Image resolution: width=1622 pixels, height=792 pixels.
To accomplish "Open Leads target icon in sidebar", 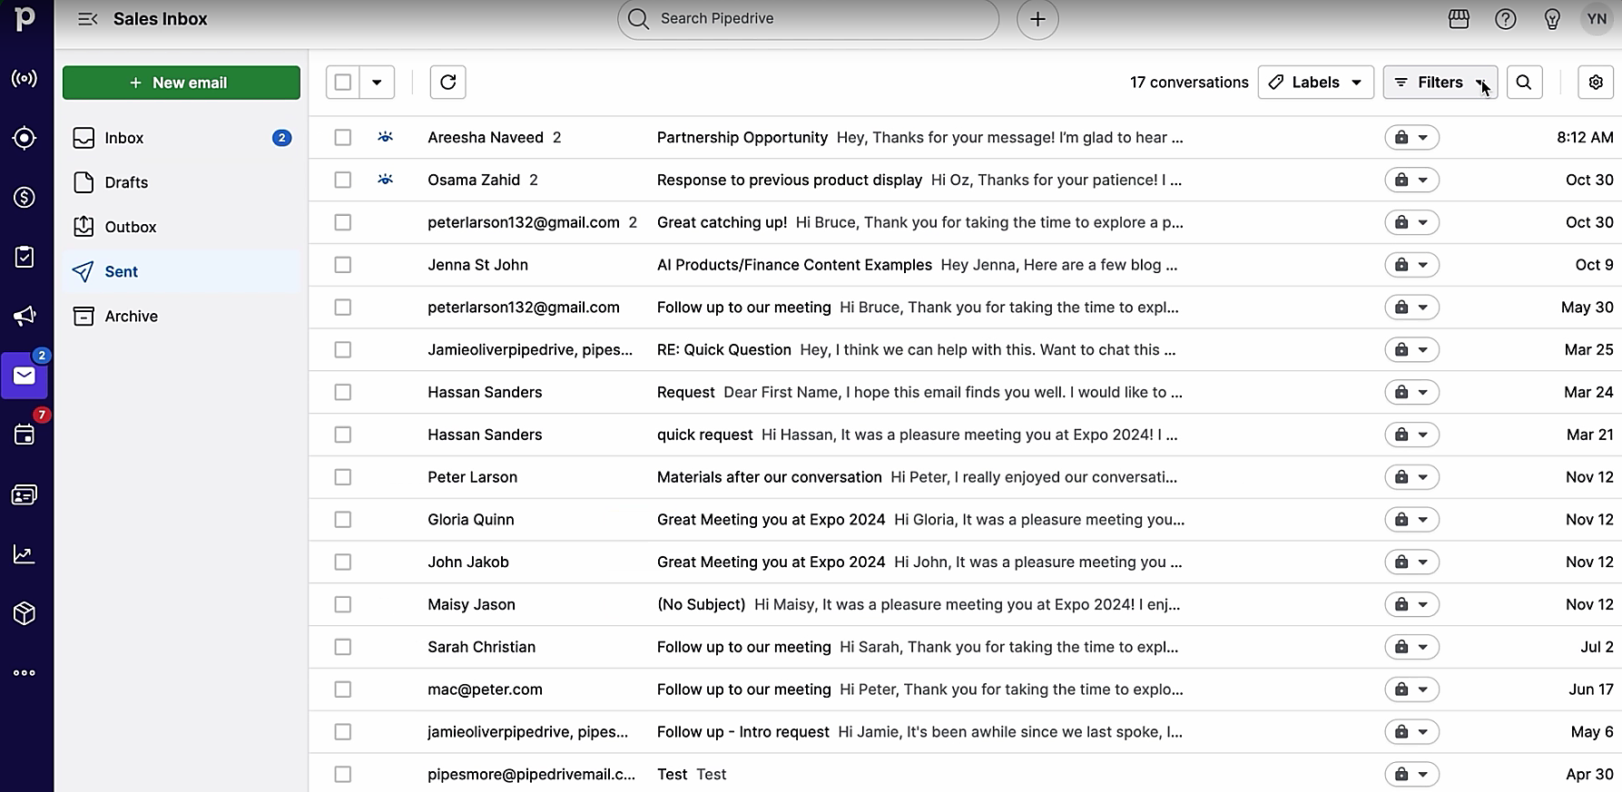I will tap(25, 138).
